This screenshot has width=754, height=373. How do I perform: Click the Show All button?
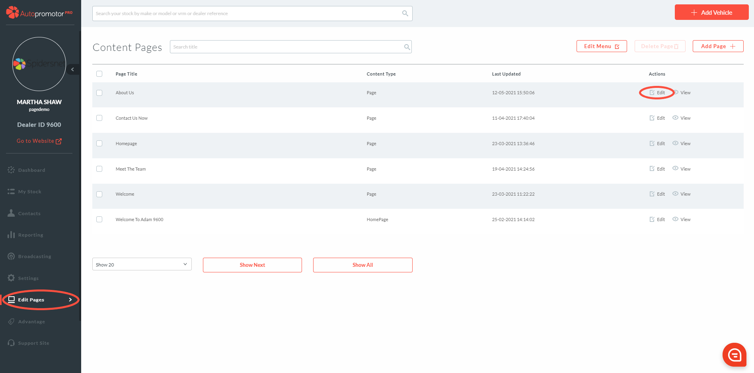[362, 265]
